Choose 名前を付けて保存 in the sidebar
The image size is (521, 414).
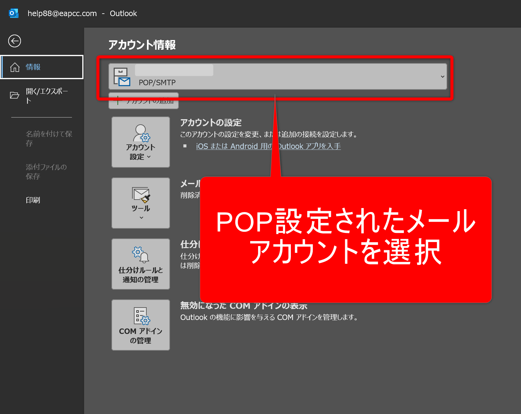[x=49, y=138]
